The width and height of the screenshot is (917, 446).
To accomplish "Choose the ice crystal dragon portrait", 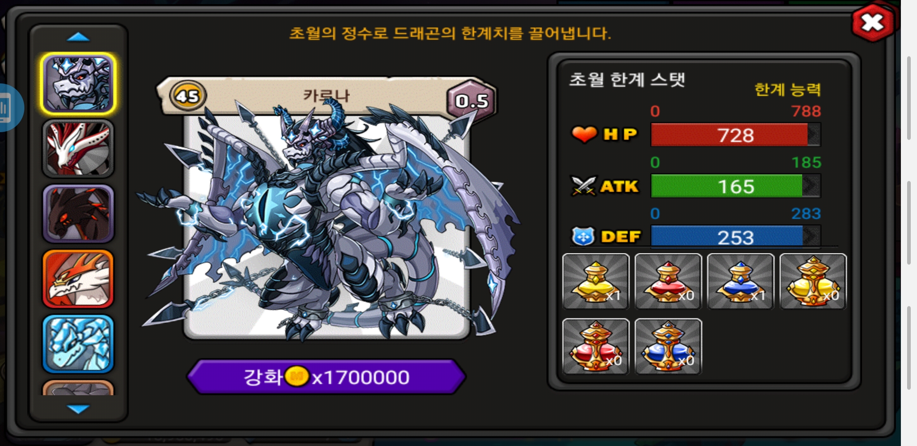I will pyautogui.click(x=78, y=344).
